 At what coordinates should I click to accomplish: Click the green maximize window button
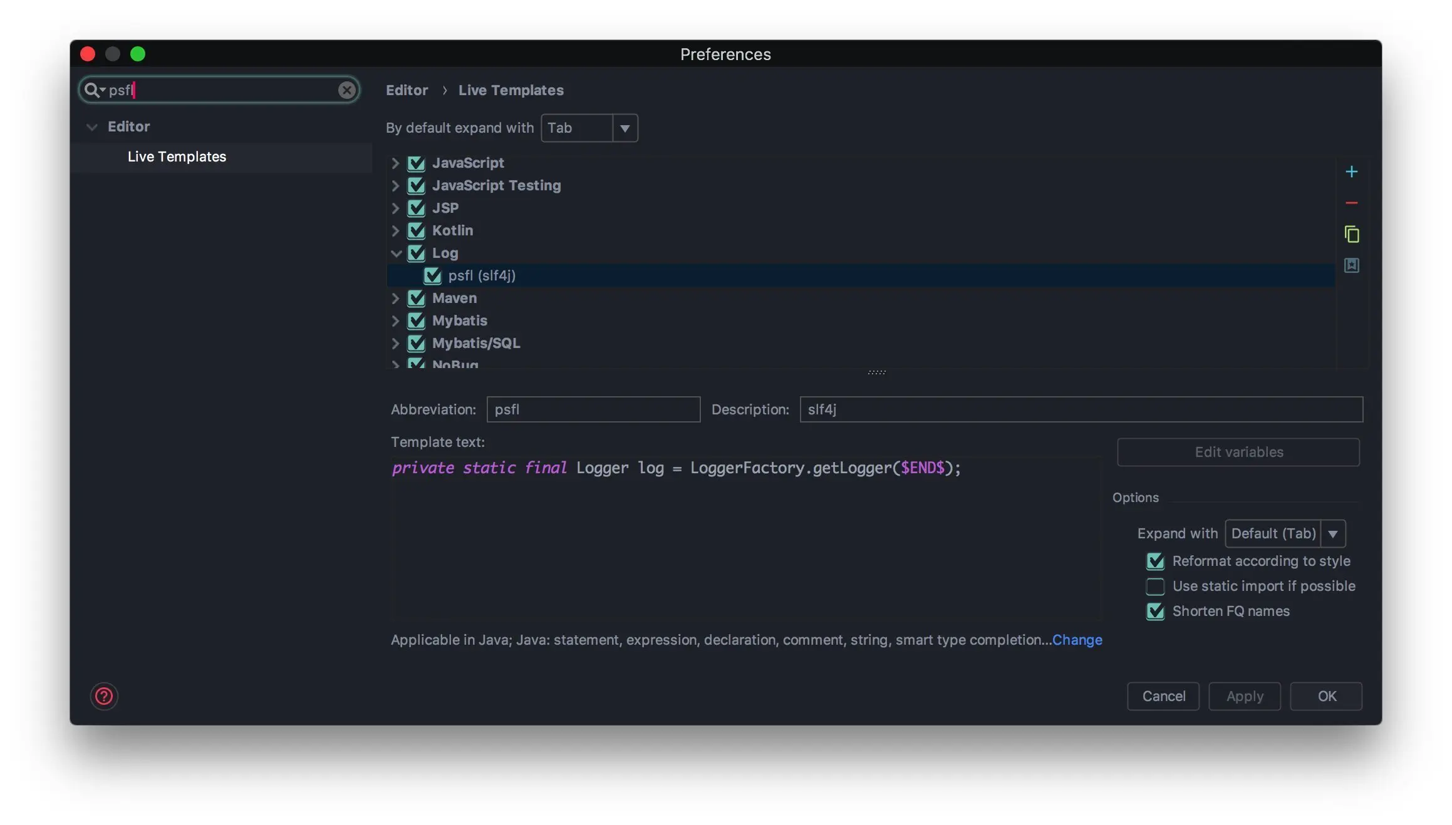click(138, 54)
